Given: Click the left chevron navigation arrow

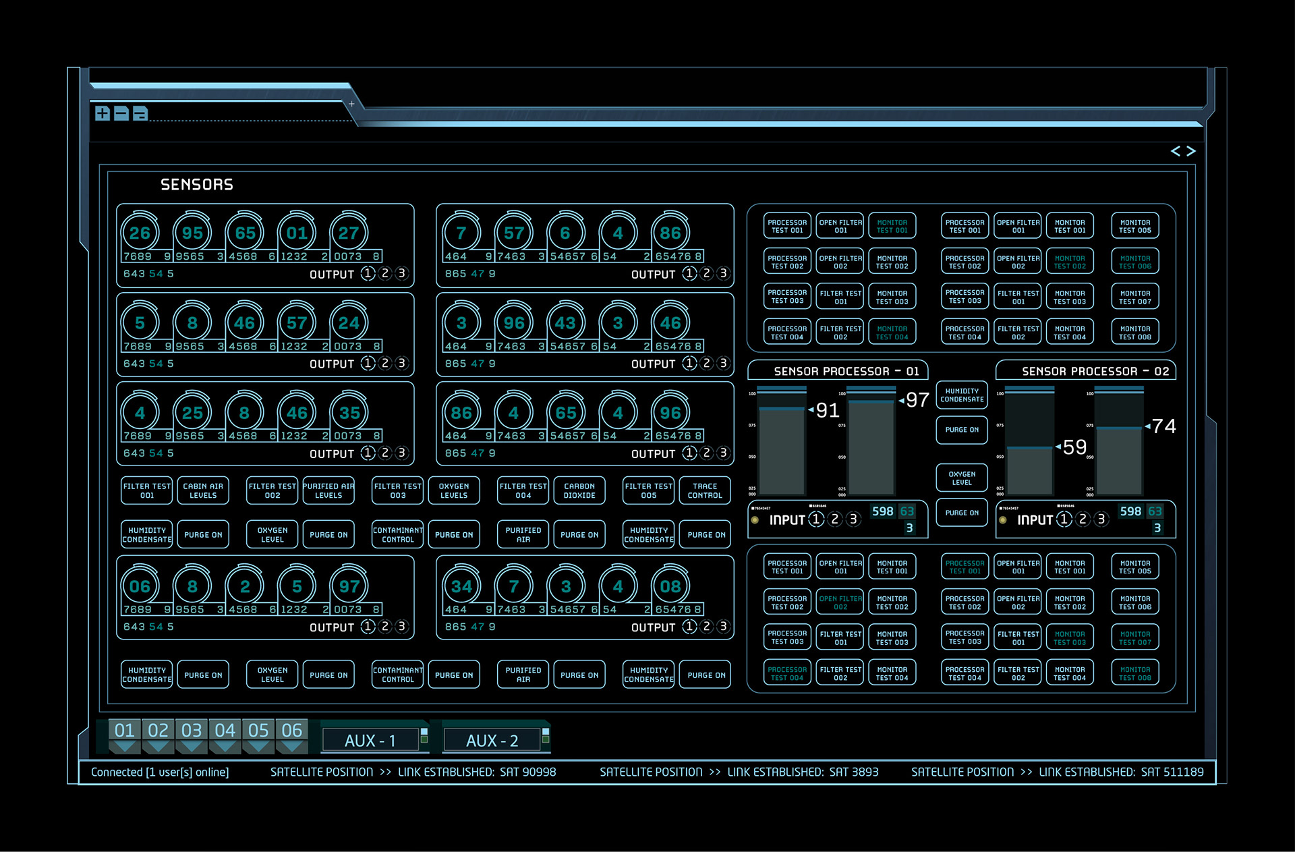Looking at the screenshot, I should 1176,151.
